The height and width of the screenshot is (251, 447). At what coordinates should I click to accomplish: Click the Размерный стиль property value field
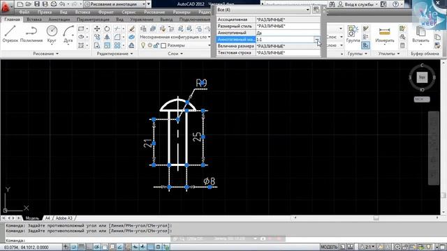click(288, 26)
